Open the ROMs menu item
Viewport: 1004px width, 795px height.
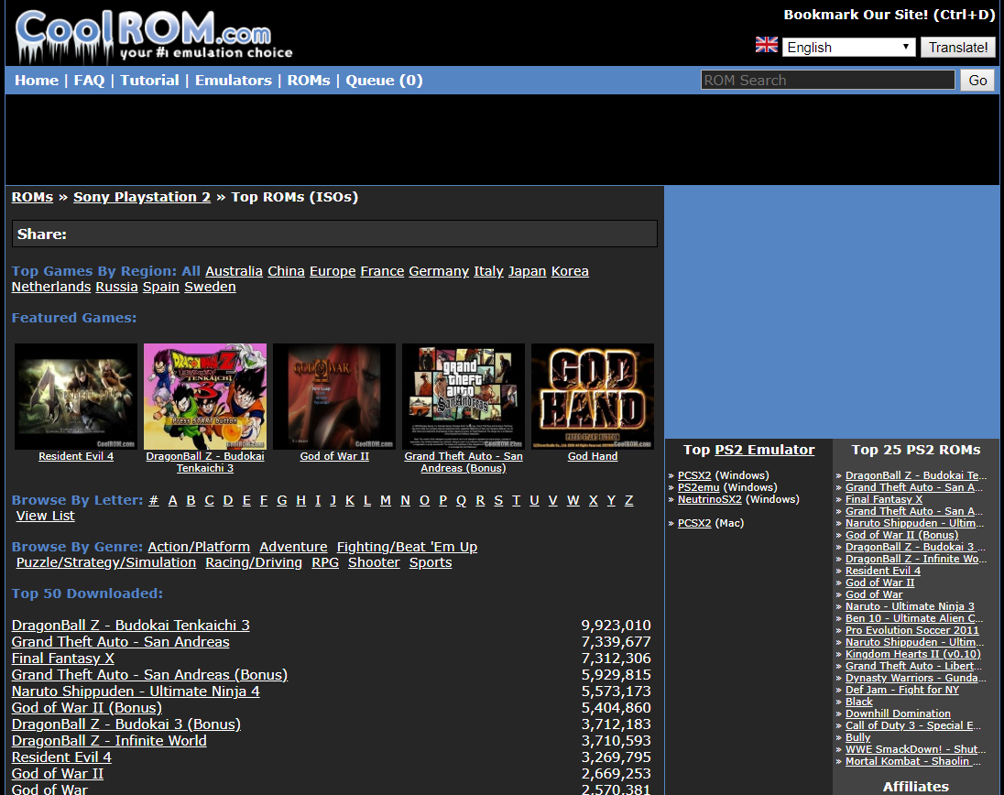pos(309,81)
